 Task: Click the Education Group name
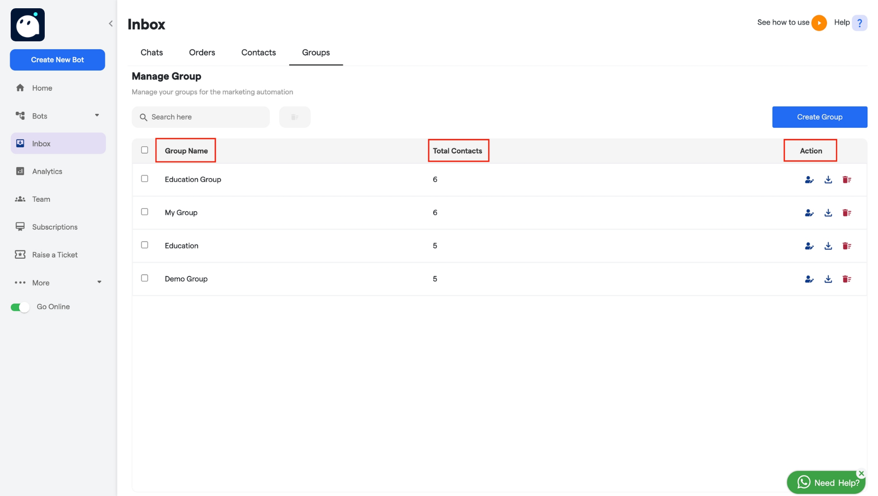coord(193,179)
